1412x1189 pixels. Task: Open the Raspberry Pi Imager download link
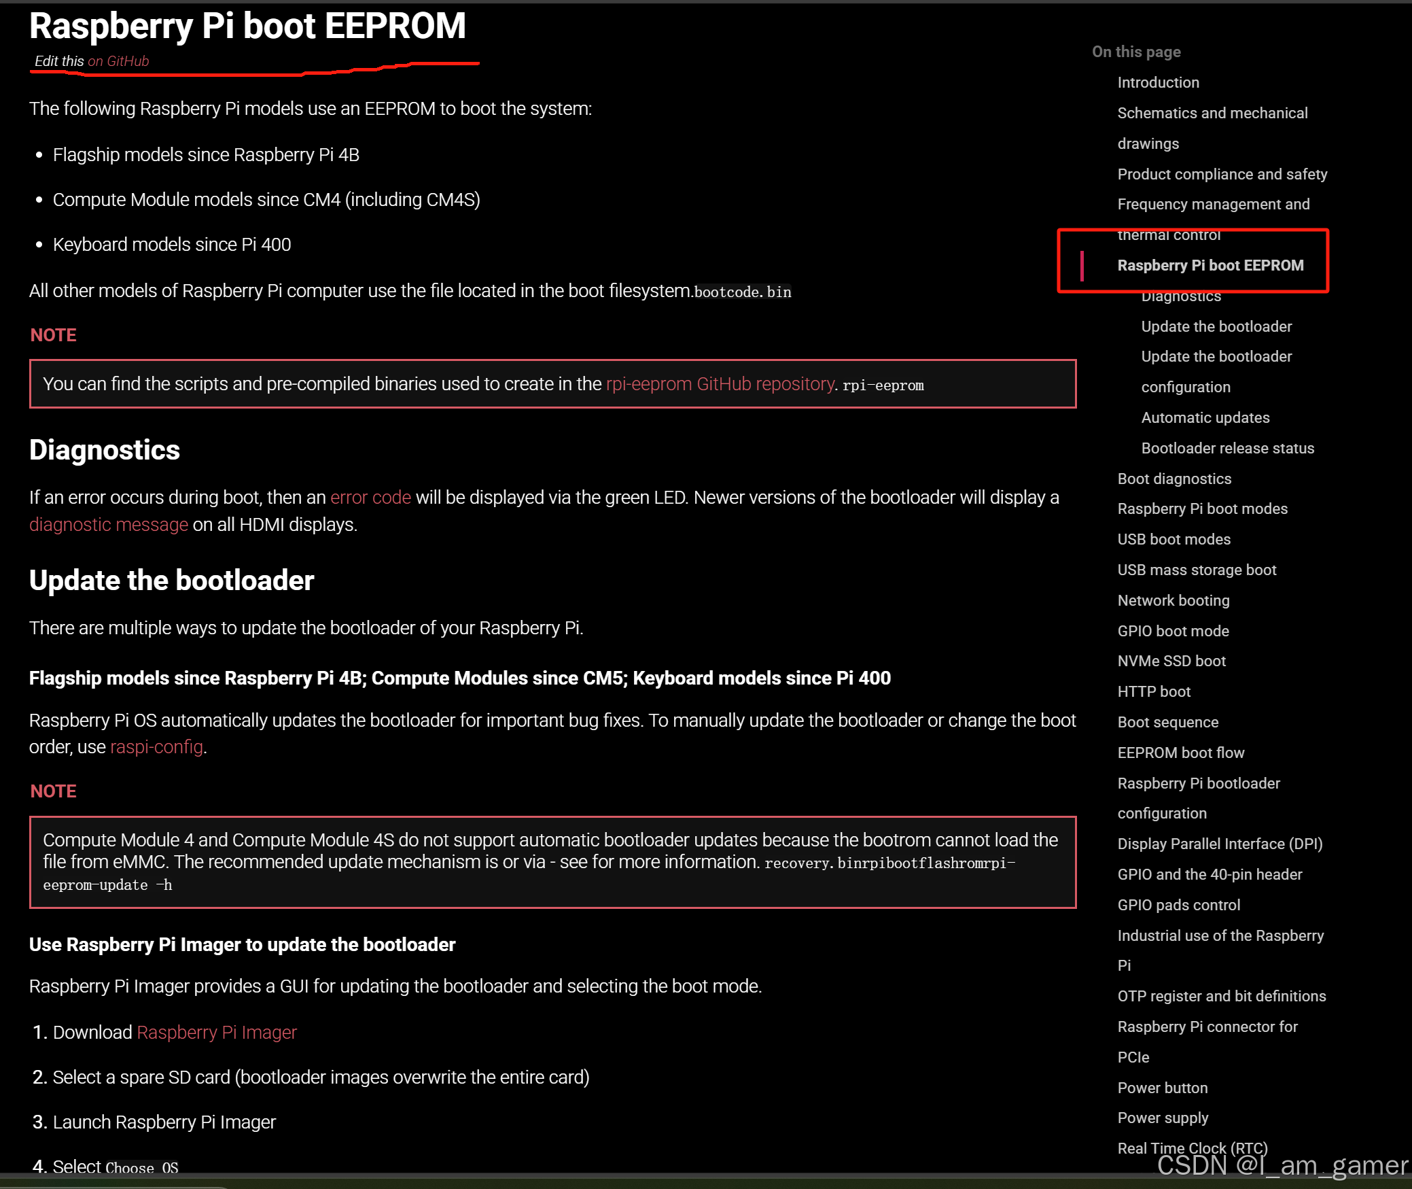[x=217, y=1033]
